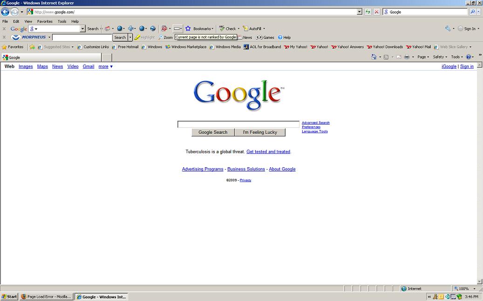Click the zoom level magnifier in status bar
This screenshot has width=483, height=301.
click(x=456, y=288)
